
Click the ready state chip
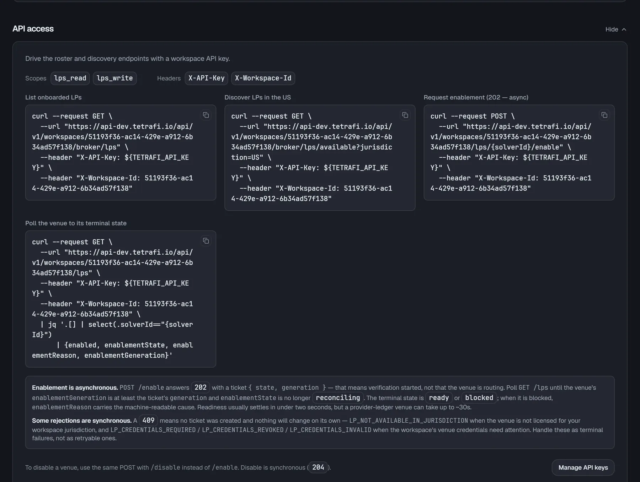tap(439, 398)
